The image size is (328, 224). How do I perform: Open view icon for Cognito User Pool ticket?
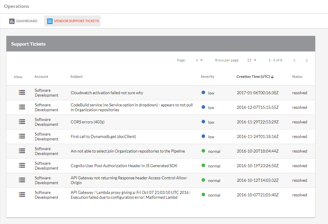coord(22,165)
